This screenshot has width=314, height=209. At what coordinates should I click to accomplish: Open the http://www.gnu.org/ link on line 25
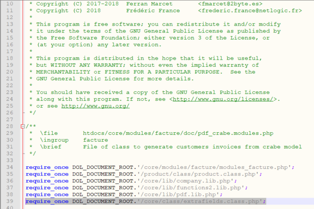coord(95,106)
